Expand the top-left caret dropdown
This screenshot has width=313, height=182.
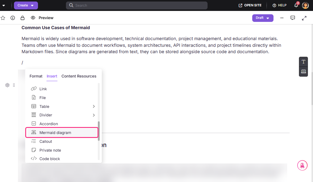[x=4, y=5]
